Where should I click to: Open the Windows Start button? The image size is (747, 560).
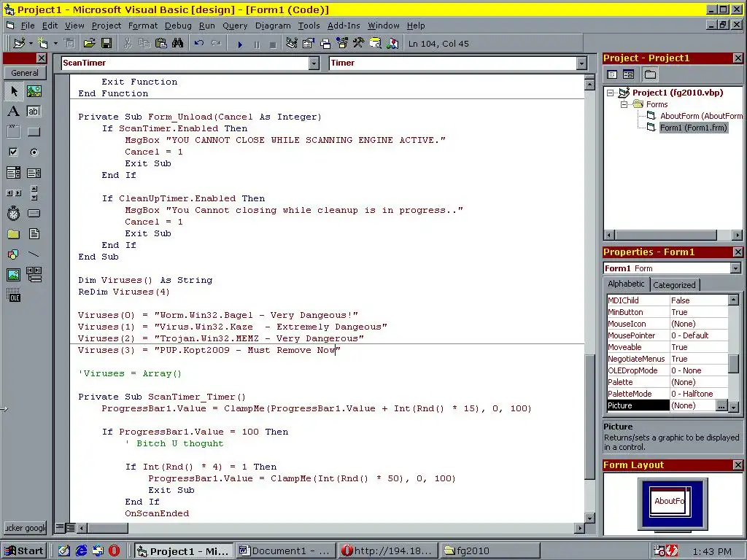click(24, 551)
